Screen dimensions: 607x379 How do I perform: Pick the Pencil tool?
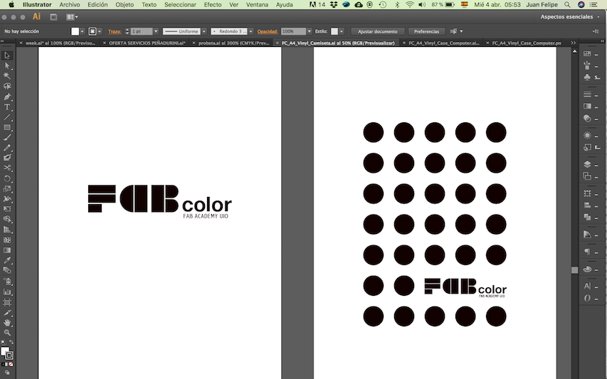point(7,148)
